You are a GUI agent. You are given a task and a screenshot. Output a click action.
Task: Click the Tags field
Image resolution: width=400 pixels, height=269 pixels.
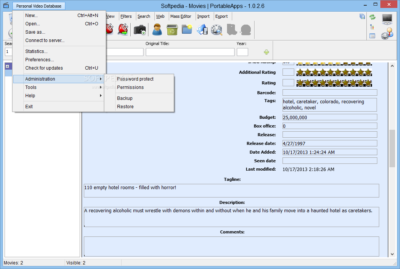[x=330, y=105]
